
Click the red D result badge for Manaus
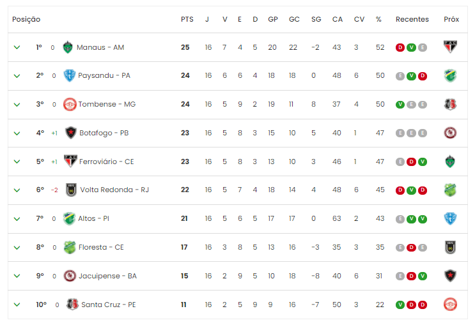[x=400, y=47]
